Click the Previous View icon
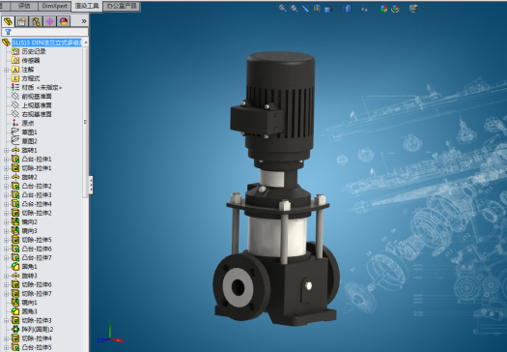The image size is (507, 352). coord(305,9)
